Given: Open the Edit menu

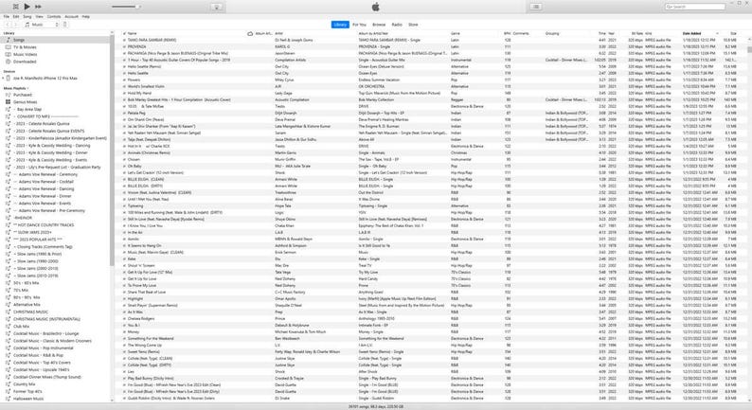Looking at the screenshot, I should point(16,16).
